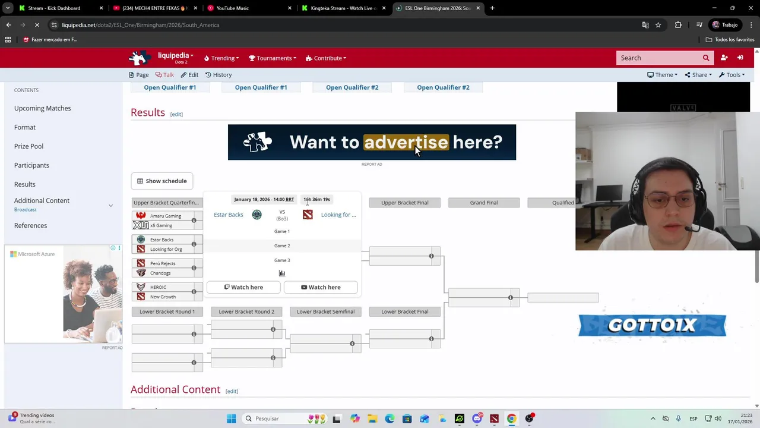Open the Perú Rejects vs Chandogs info icon

(x=194, y=268)
